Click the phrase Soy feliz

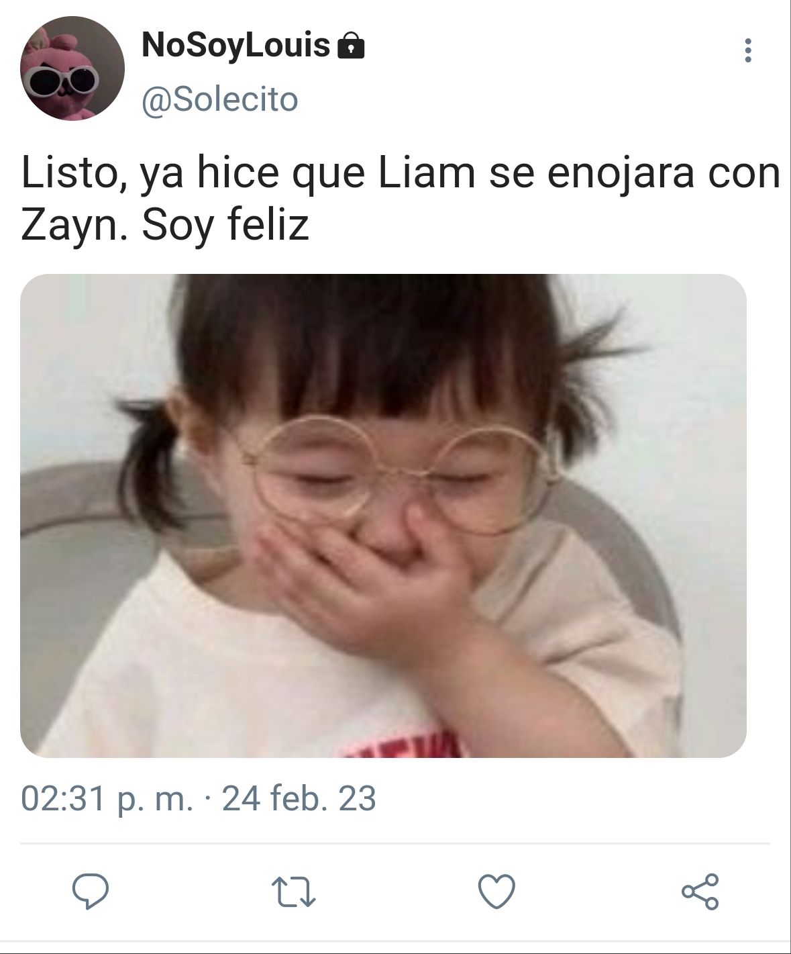click(225, 227)
